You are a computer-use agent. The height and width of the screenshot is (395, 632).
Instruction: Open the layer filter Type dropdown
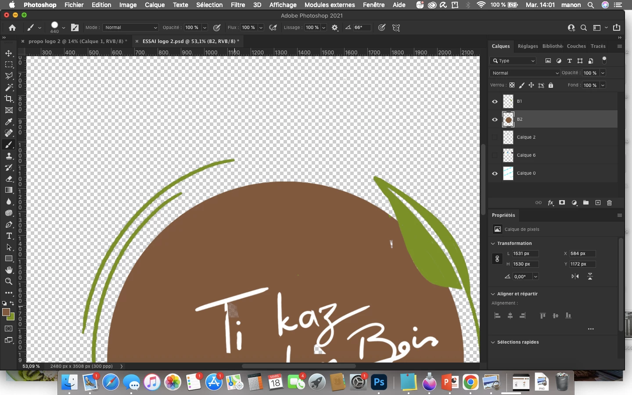coord(513,61)
